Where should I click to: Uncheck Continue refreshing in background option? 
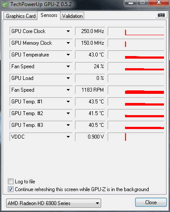10,189
